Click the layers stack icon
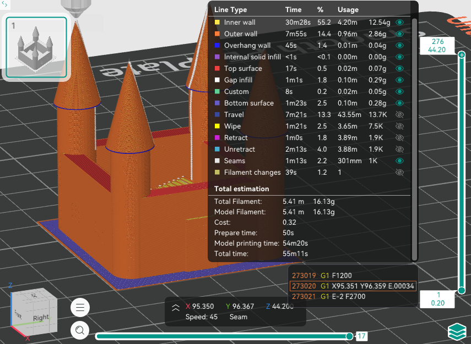 [x=457, y=332]
